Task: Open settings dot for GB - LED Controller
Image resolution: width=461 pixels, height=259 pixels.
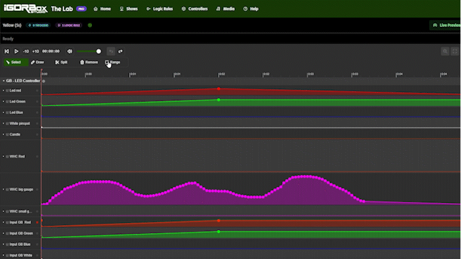Action: [x=44, y=81]
